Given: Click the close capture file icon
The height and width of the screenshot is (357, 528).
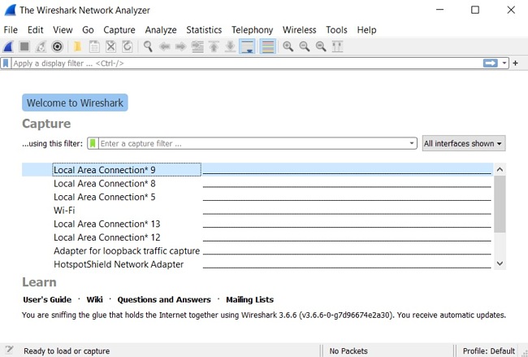Looking at the screenshot, I should 110,46.
